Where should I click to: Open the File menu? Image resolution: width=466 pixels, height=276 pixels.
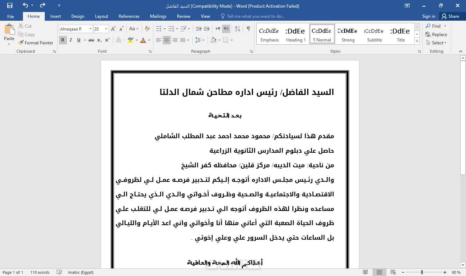[x=11, y=16]
